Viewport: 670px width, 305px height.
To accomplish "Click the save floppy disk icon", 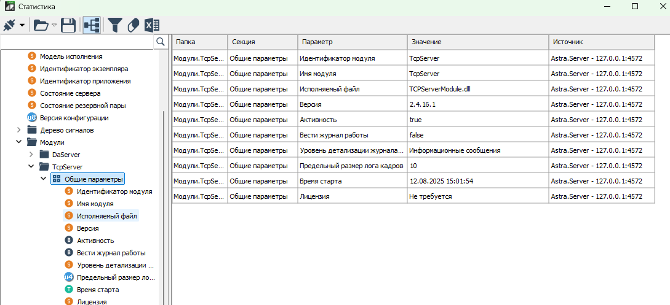I will click(x=68, y=25).
